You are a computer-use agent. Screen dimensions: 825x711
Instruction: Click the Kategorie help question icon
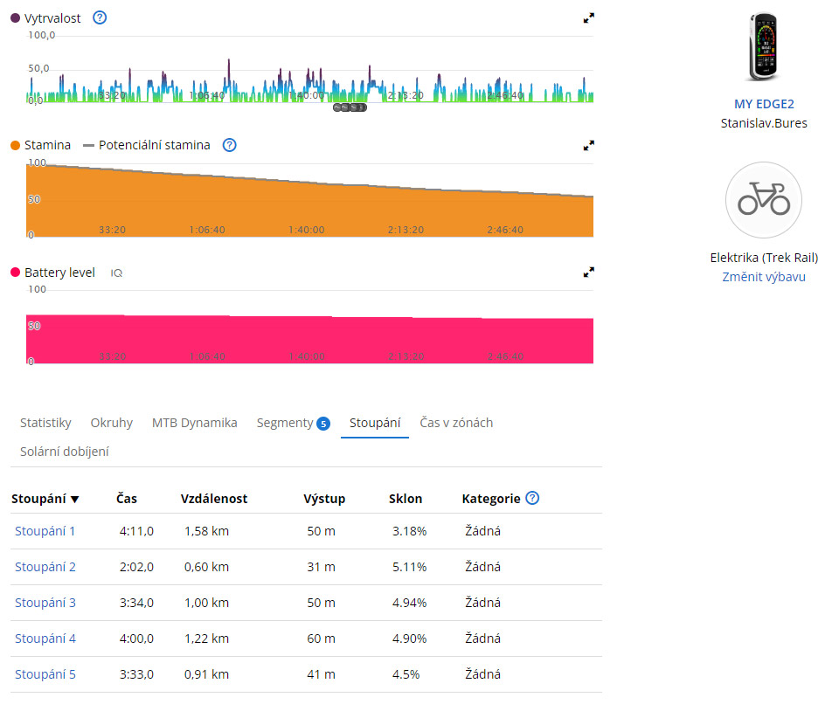coord(532,498)
